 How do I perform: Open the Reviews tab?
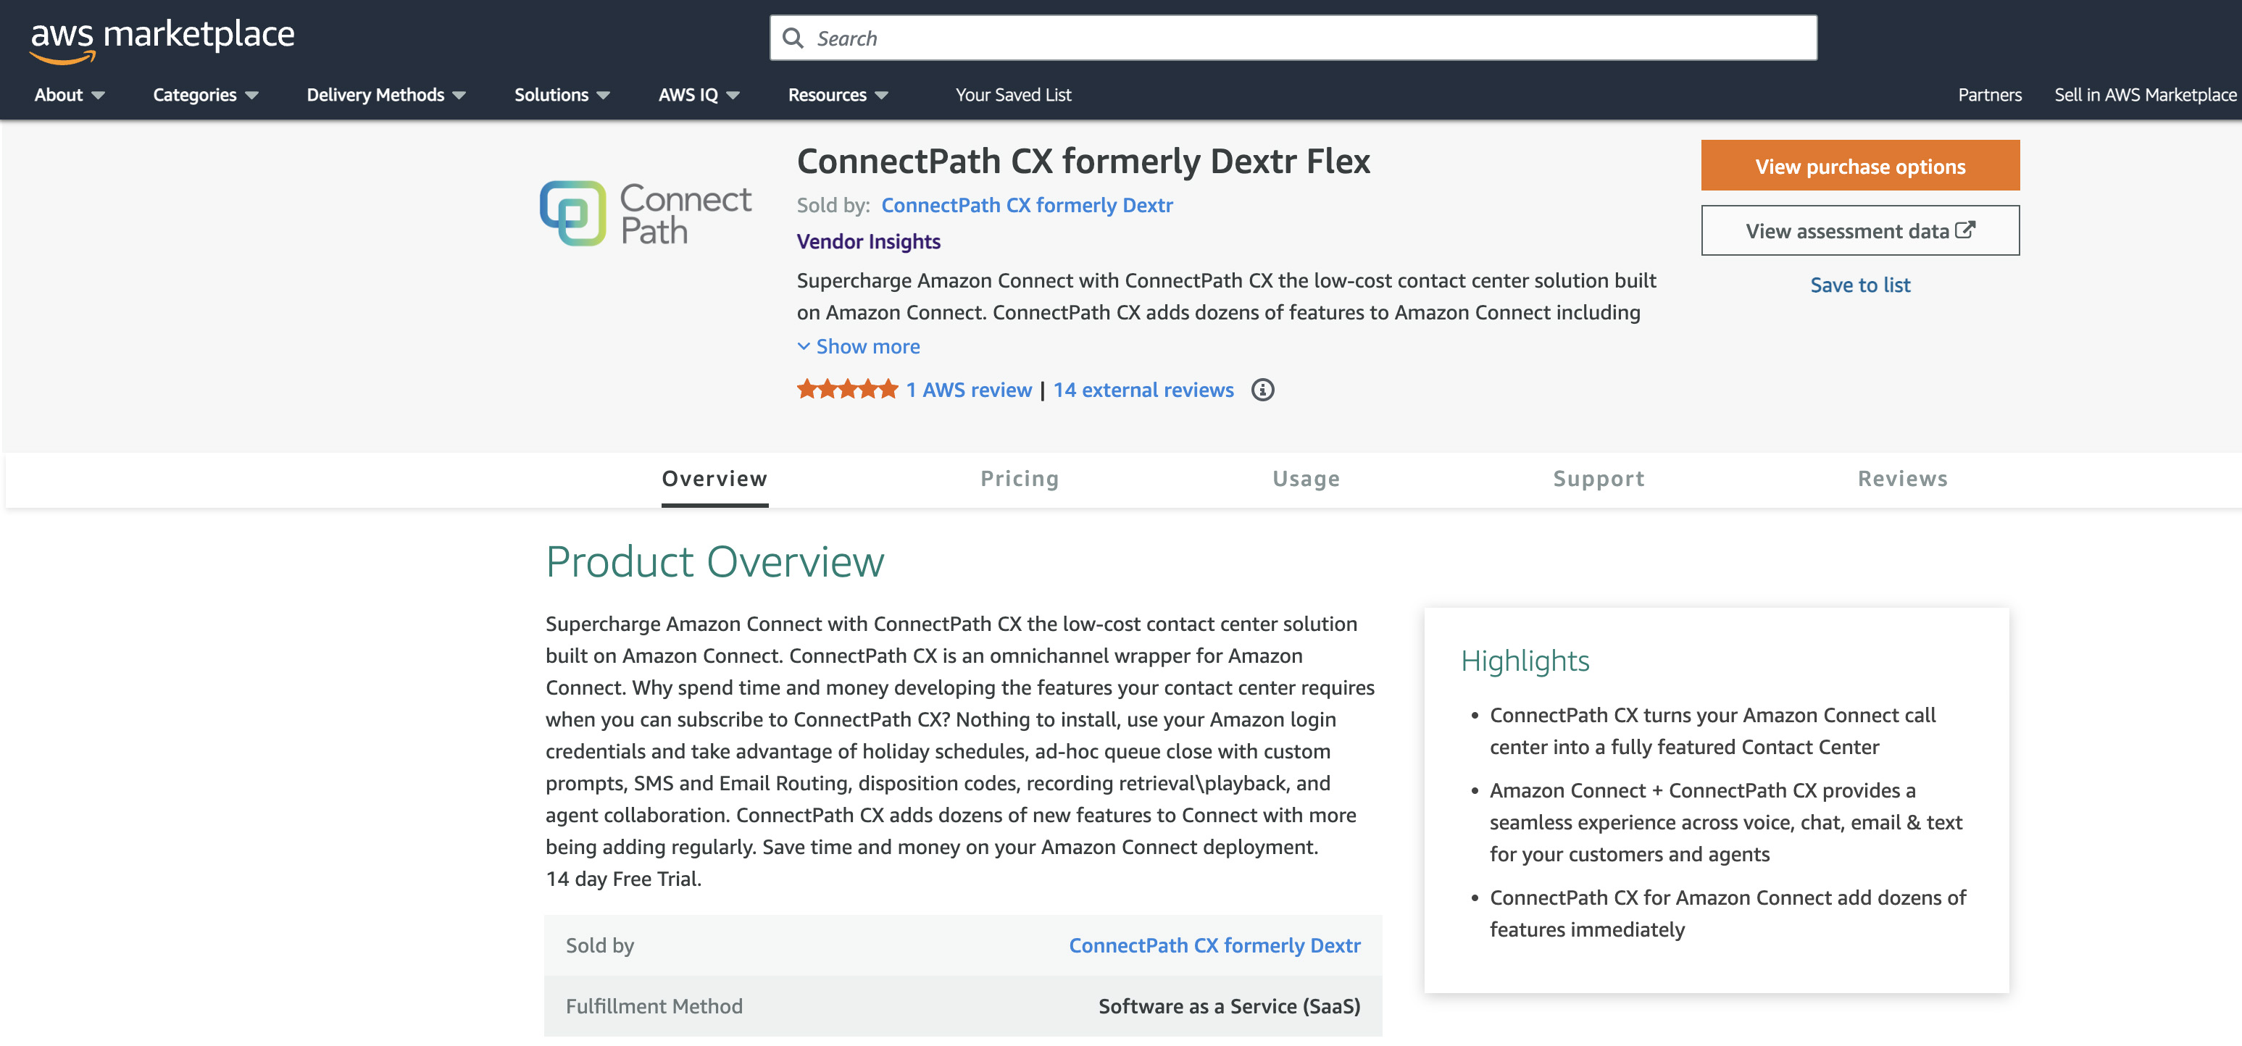point(1903,479)
